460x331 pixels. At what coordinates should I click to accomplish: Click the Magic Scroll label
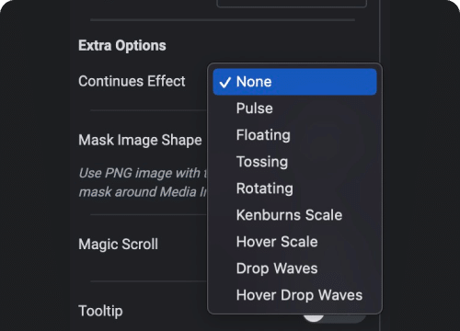[118, 245]
